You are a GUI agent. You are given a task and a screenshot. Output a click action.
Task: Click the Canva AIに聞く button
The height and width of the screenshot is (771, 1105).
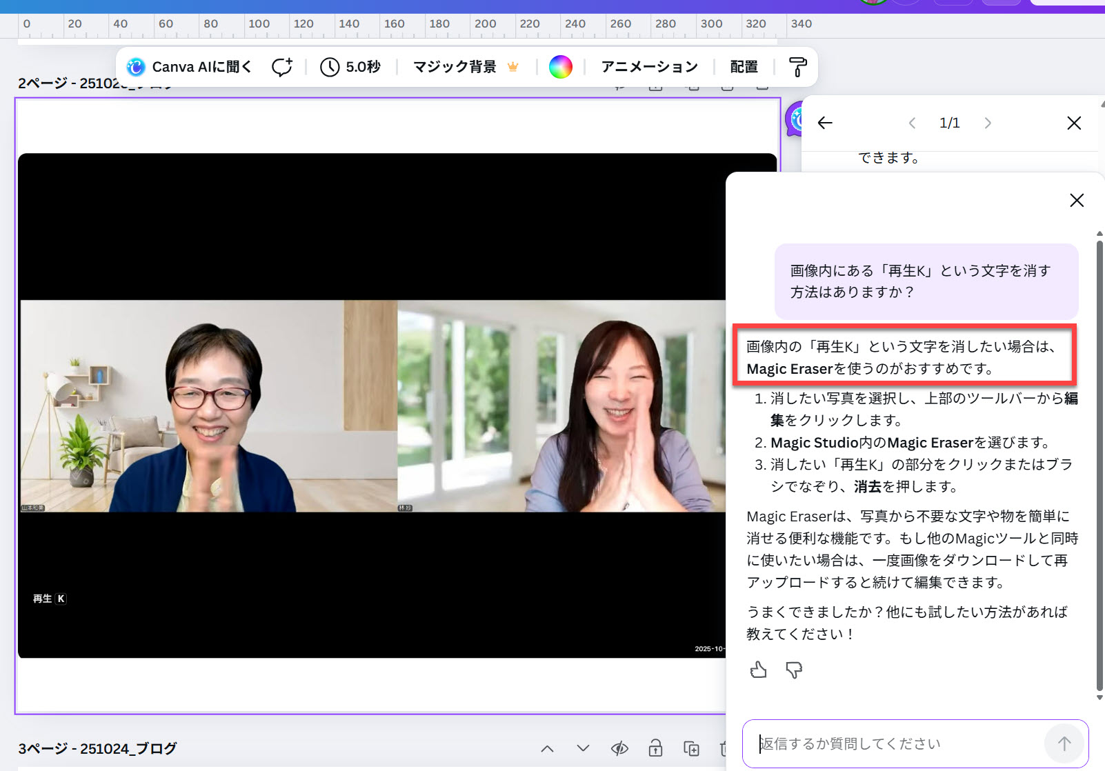(189, 67)
